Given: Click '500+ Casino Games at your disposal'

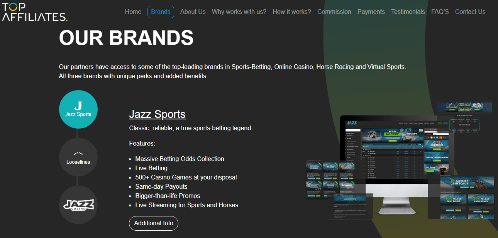Looking at the screenshot, I should (x=186, y=178).
